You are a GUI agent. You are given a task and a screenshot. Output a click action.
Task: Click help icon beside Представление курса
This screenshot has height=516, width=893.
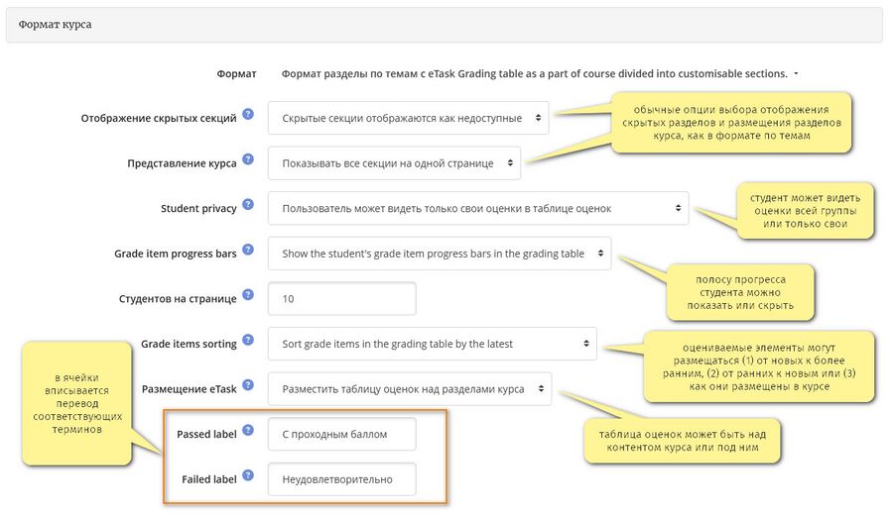(248, 159)
